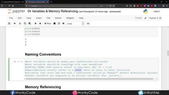
Task: Move selected cell up arrow
Action: click(x=35, y=23)
